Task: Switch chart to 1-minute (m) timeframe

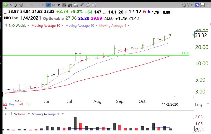Action: 27,5
